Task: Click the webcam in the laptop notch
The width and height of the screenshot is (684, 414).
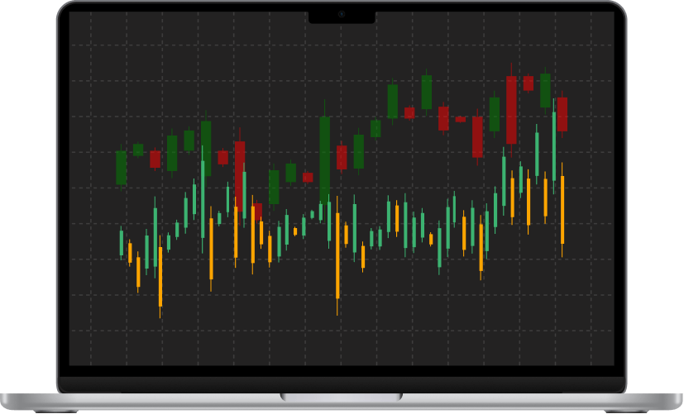Action: coord(342,15)
